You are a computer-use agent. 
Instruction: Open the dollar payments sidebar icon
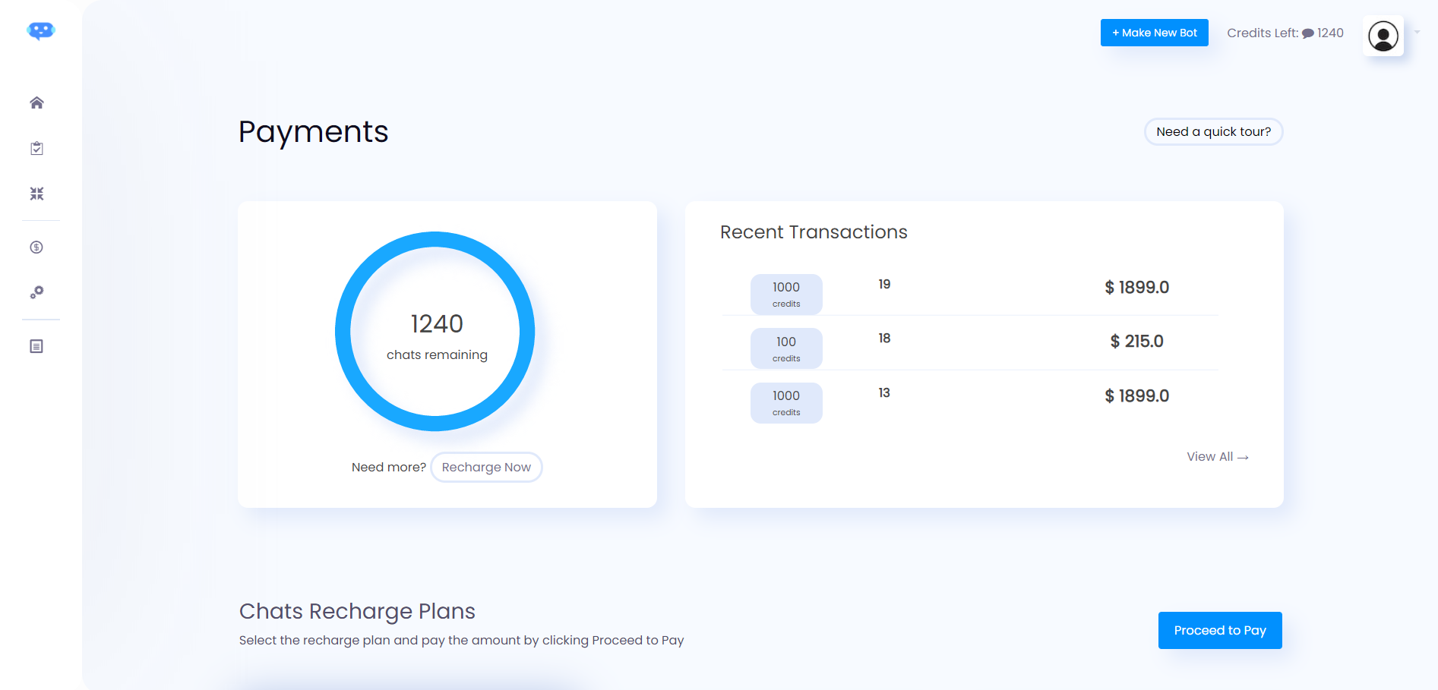(x=36, y=247)
